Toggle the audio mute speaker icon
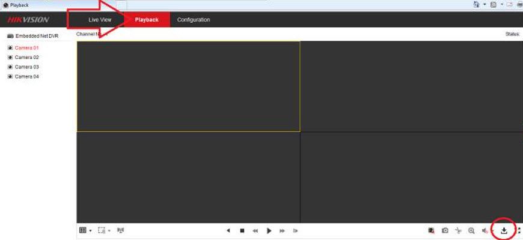Screen dimensions: 523x240 pyautogui.click(x=485, y=230)
